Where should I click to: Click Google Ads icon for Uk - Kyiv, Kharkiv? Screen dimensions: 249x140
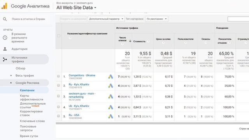pyautogui.click(x=110, y=107)
